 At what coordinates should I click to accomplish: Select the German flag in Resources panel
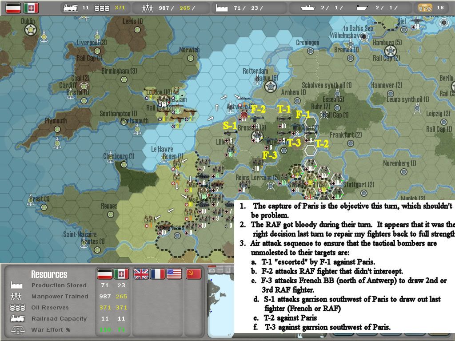pos(104,274)
